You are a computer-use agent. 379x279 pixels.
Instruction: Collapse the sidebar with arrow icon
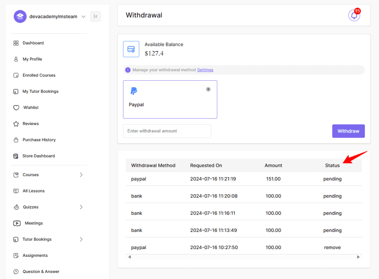tap(95, 16)
